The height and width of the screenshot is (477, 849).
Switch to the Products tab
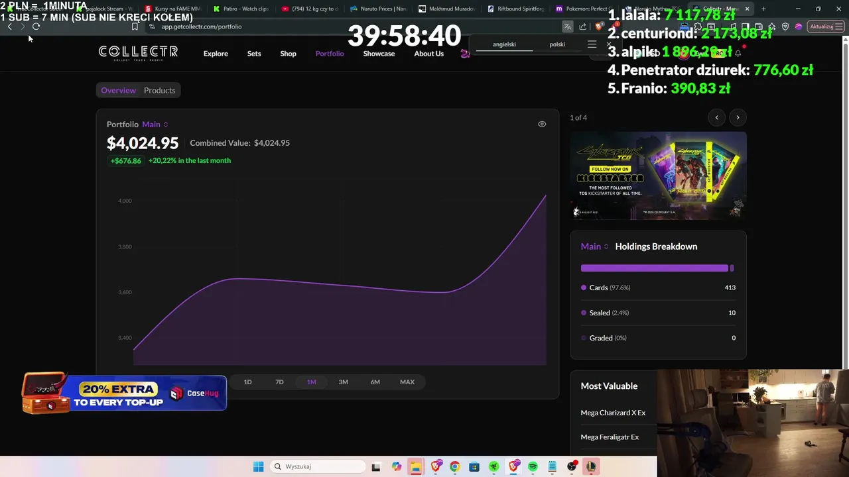click(159, 90)
